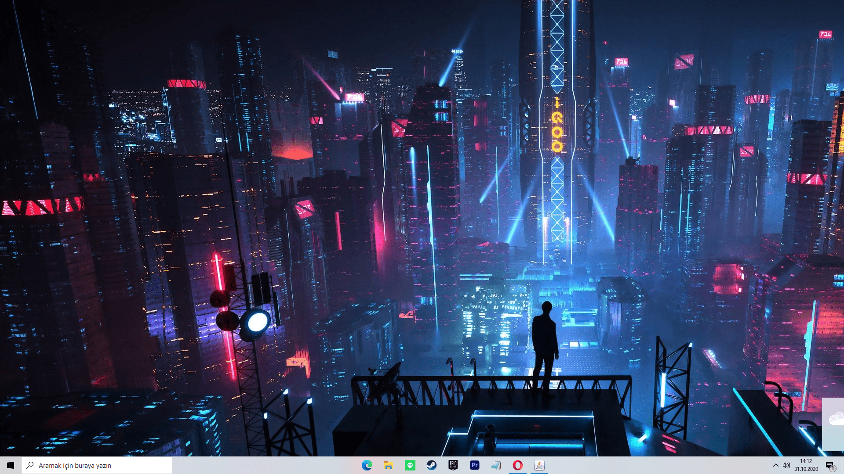Open the calendar via the 31.10.2020 date
The width and height of the screenshot is (844, 474).
[806, 469]
